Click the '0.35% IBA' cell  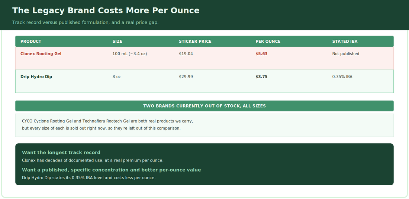pyautogui.click(x=342, y=76)
